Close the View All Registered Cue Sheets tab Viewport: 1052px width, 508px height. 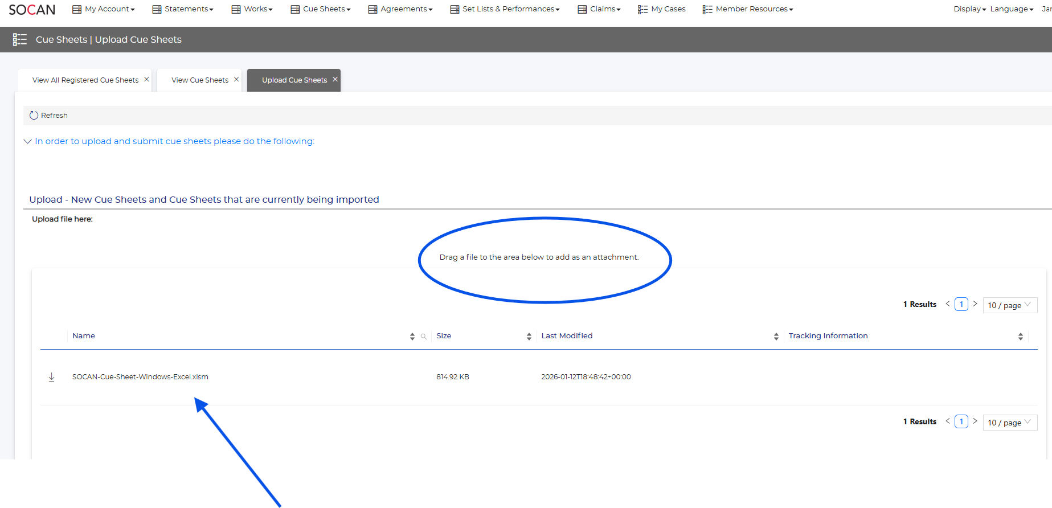[146, 80]
